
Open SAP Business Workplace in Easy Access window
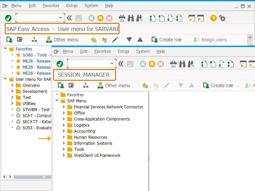point(34,40)
